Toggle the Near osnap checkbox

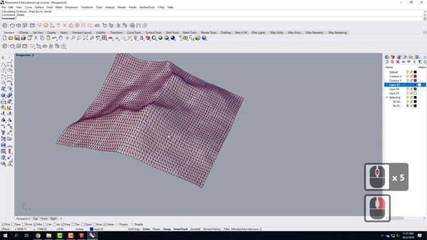point(13,225)
